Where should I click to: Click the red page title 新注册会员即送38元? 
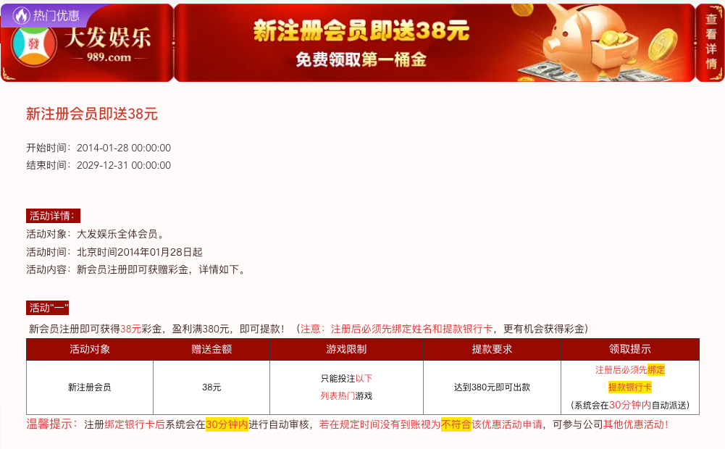[x=92, y=114]
